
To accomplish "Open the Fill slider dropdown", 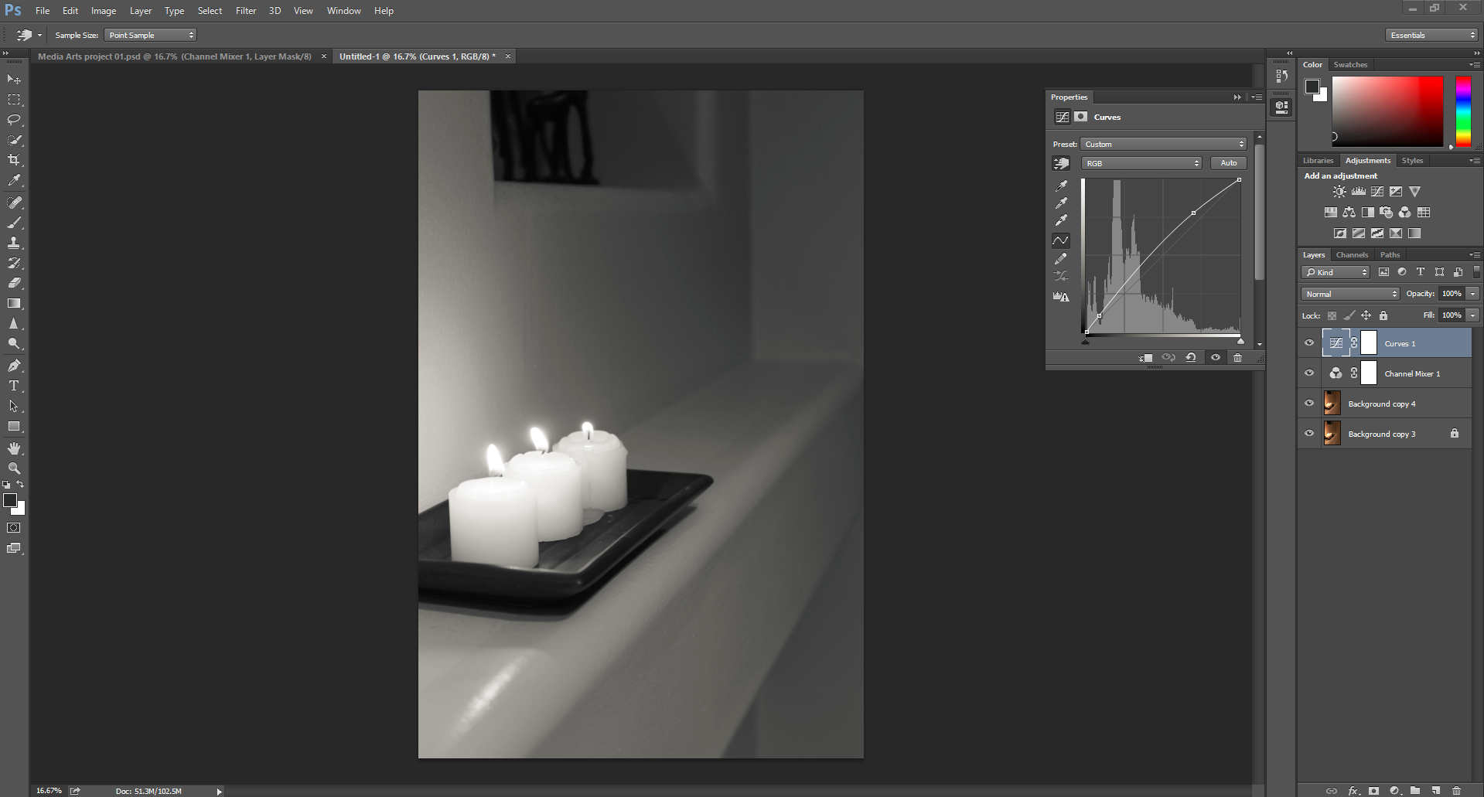I will point(1473,315).
